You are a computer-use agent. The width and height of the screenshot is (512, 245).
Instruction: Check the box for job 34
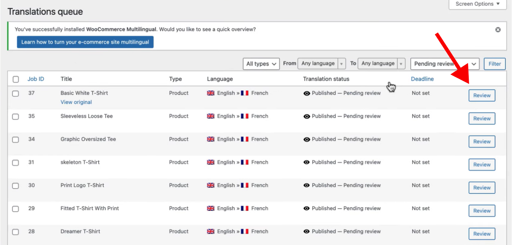tap(16, 140)
